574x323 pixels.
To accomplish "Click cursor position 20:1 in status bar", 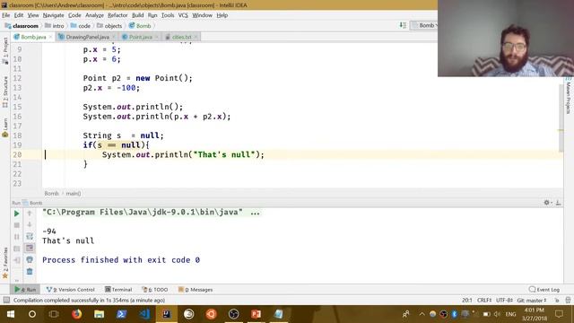I will [x=466, y=301].
